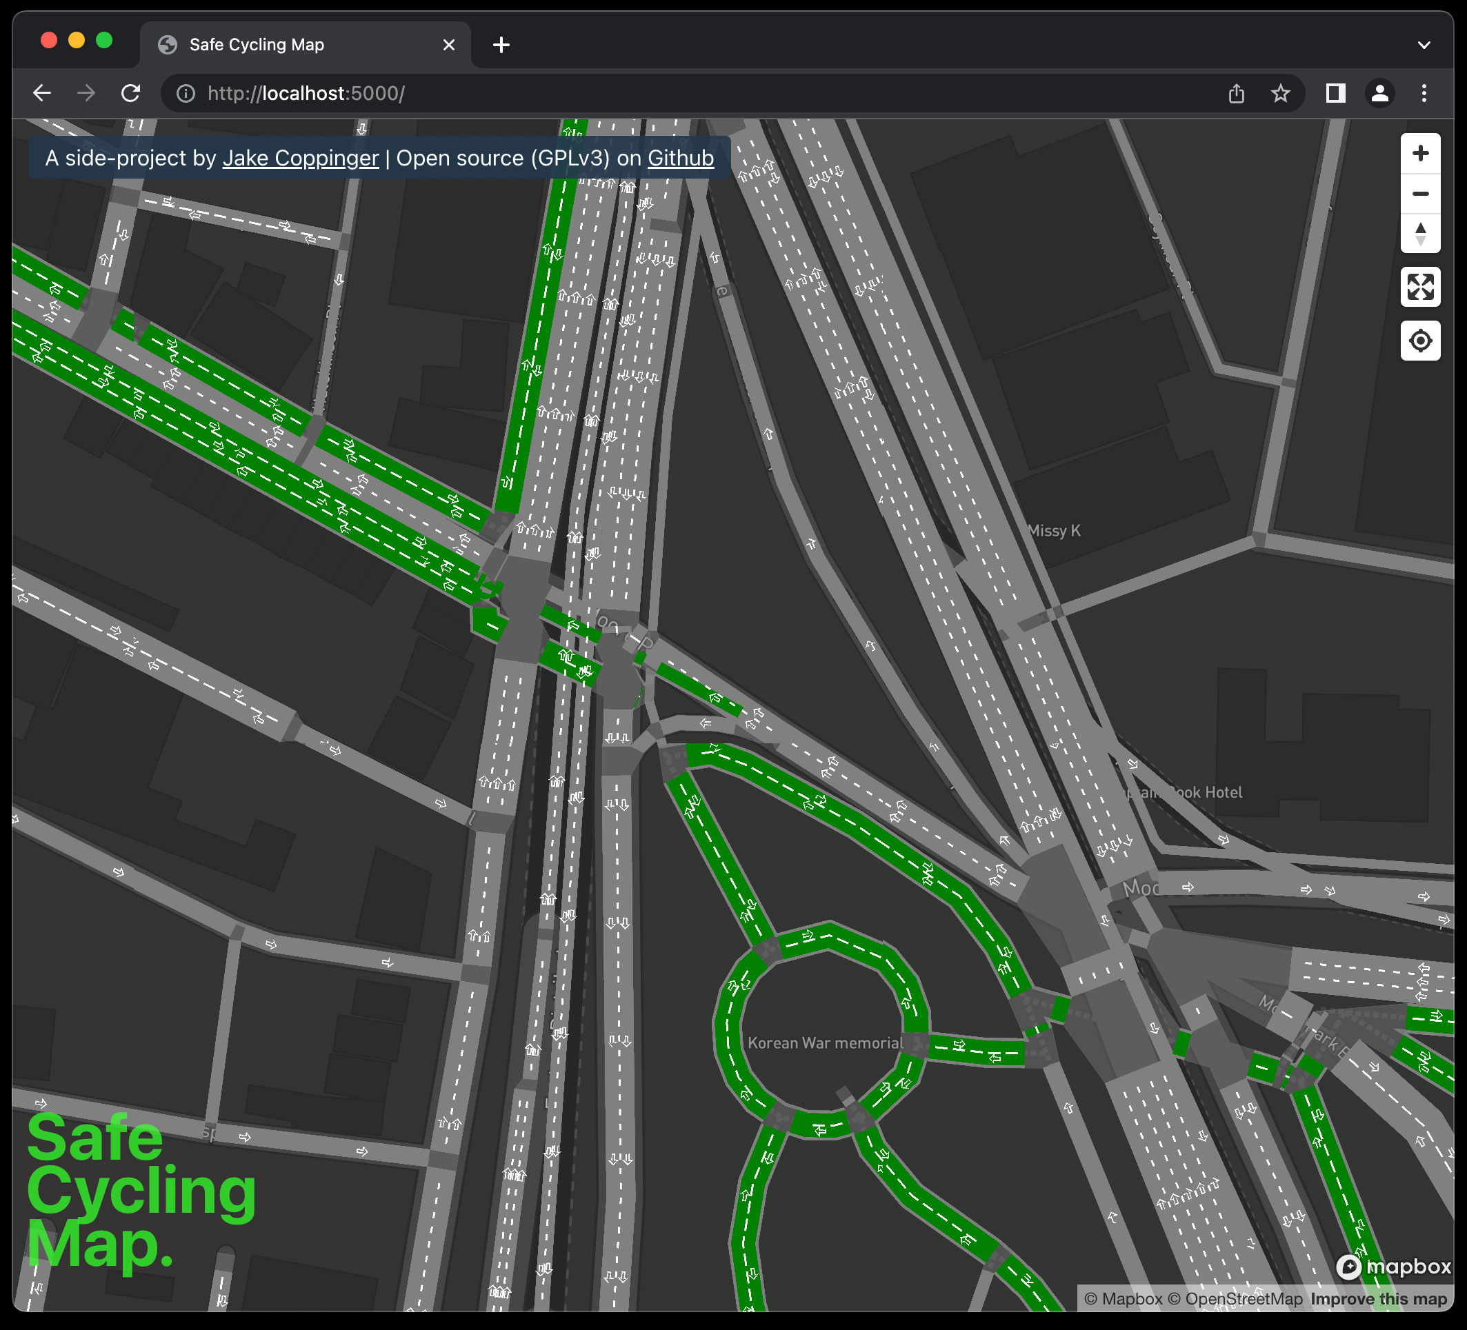Open the browser side panel

pos(1335,93)
